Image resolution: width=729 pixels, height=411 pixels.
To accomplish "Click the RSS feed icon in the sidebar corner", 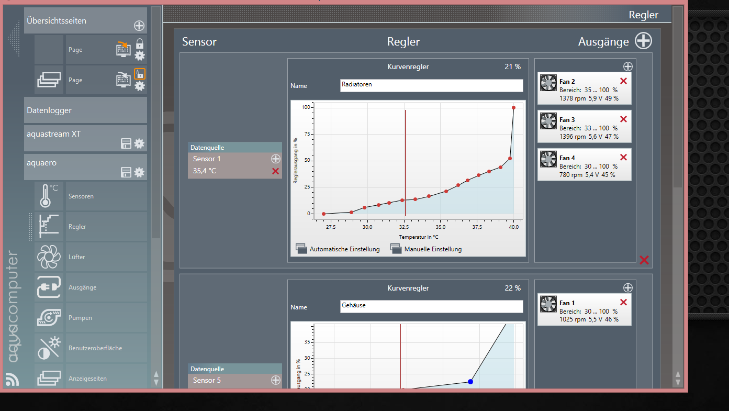I will point(12,380).
